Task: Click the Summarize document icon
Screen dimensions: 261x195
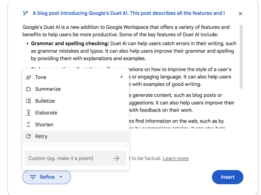Action: pos(28,89)
